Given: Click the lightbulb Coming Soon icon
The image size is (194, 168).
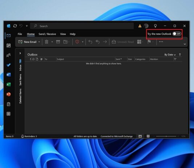Looking at the screenshot, I should (x=155, y=26).
